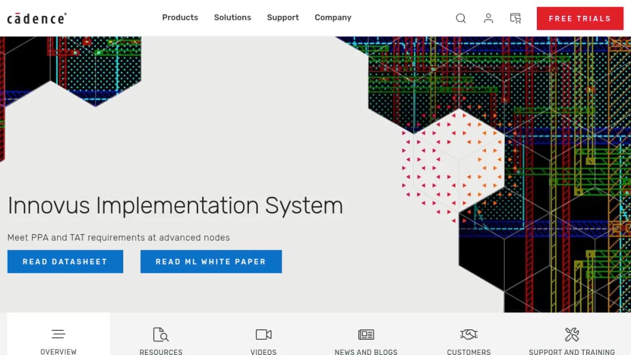Click the Resources document-search icon

pos(161,335)
